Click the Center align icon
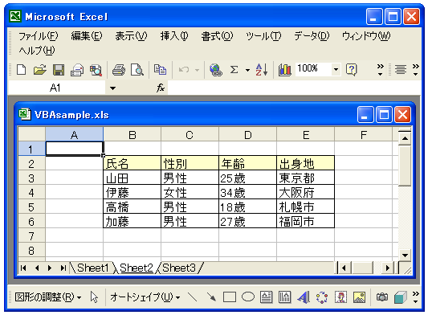Image resolution: width=428 pixels, height=315 pixels. point(401,70)
